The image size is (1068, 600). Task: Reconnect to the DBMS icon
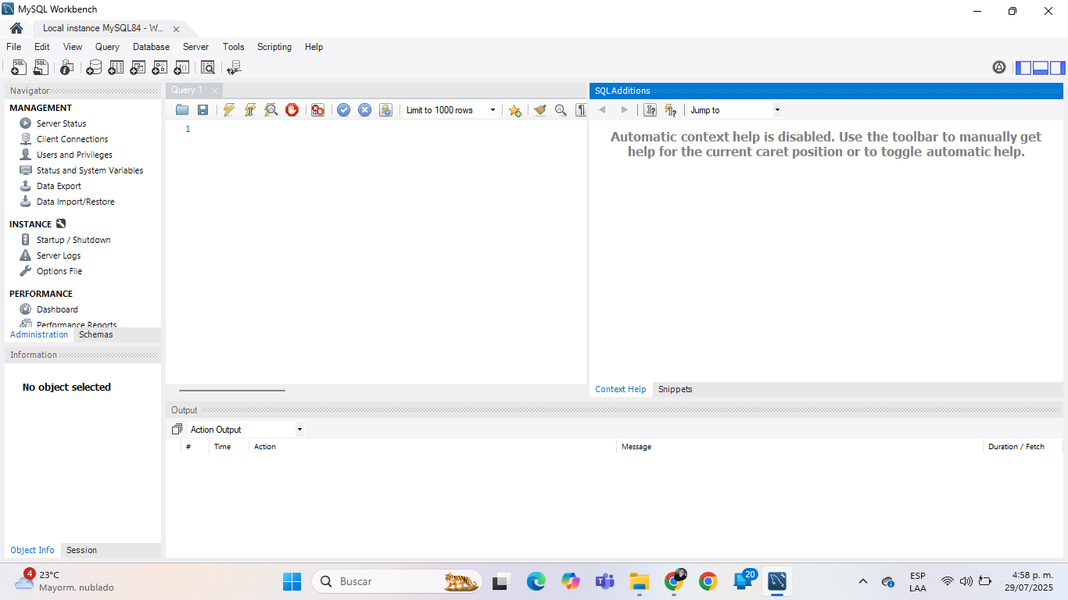[x=234, y=68]
